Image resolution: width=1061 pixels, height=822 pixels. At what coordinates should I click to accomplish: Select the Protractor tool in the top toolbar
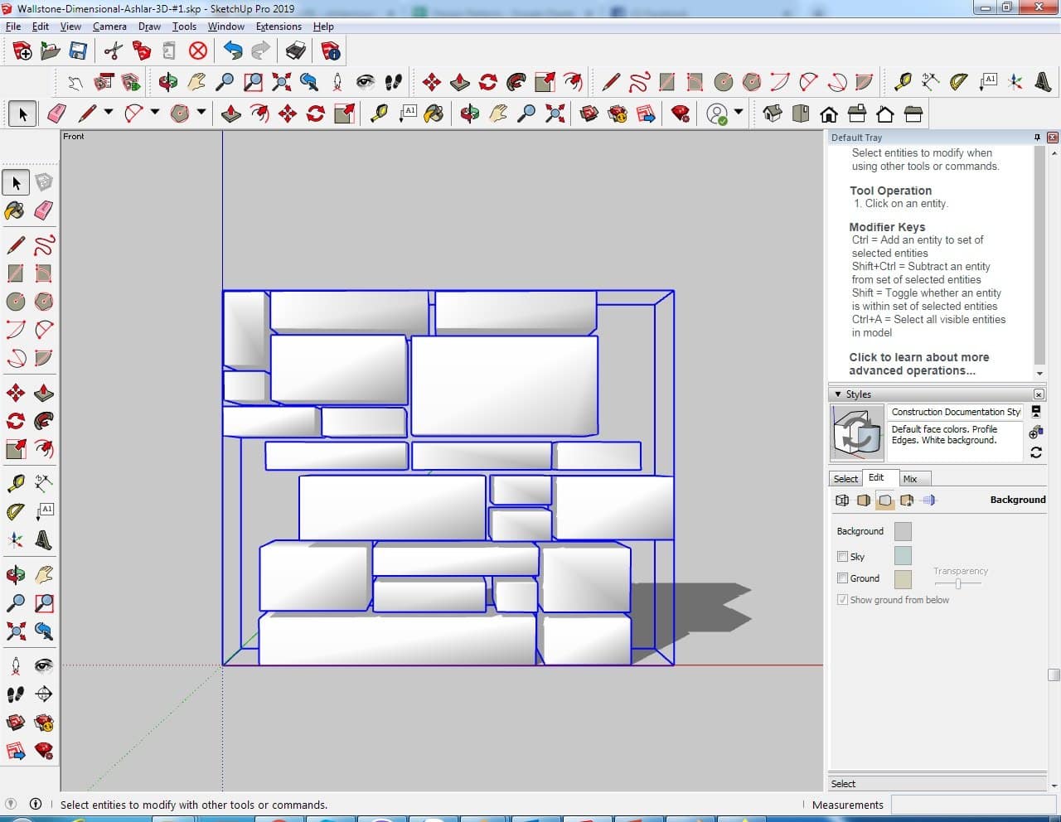coord(959,81)
